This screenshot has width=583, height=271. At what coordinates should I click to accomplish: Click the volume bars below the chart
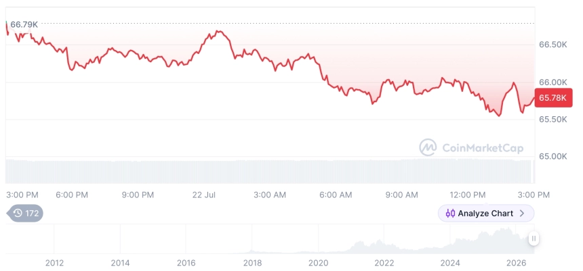[268, 171]
